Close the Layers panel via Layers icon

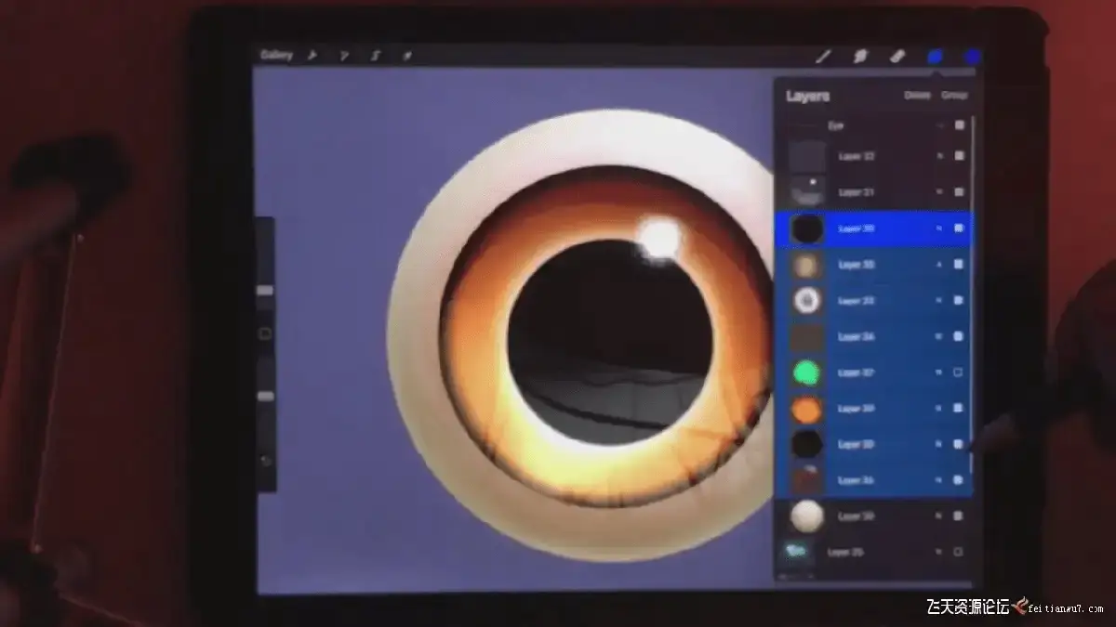point(936,57)
